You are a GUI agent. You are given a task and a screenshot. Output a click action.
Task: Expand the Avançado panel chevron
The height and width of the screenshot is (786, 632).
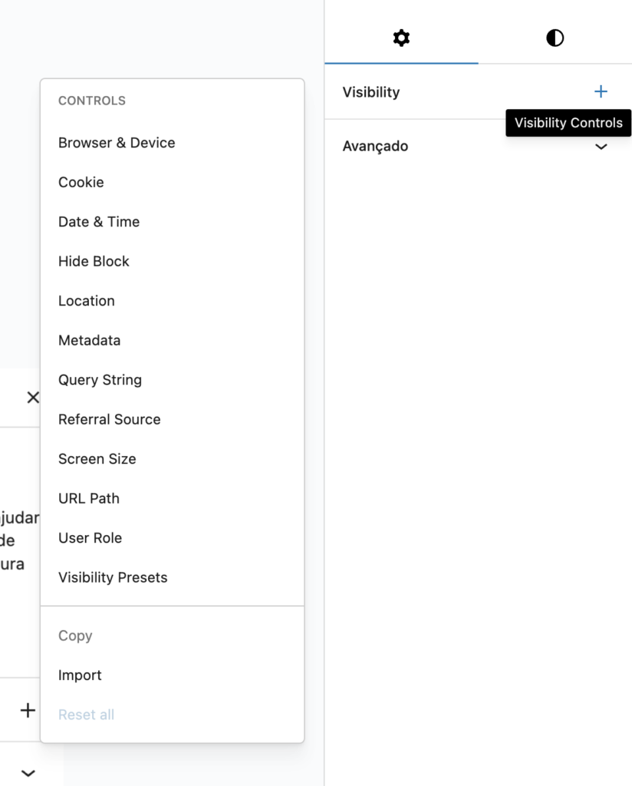coord(601,147)
